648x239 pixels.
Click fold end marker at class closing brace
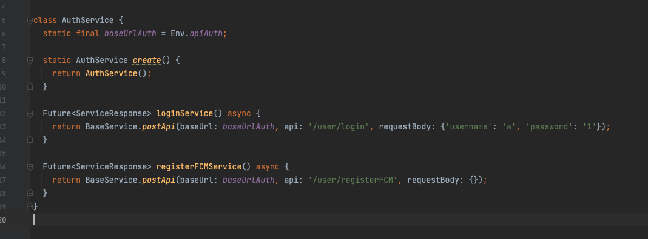pyautogui.click(x=30, y=206)
